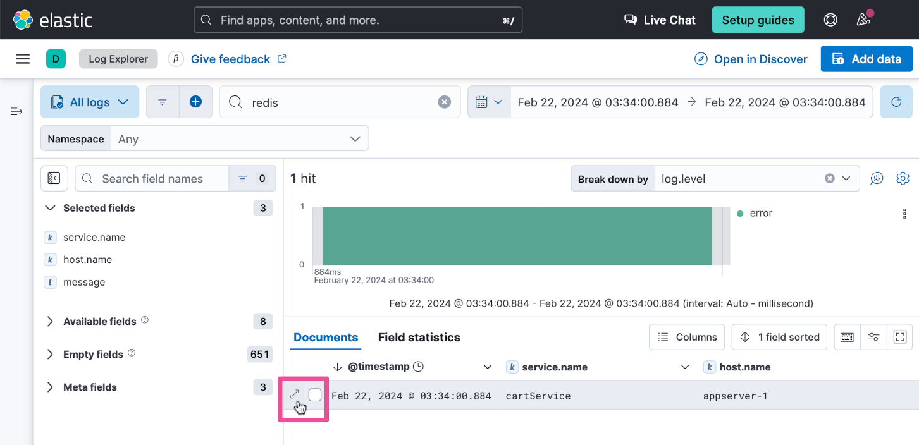Select the cartService row checkbox
919x445 pixels.
pos(315,395)
